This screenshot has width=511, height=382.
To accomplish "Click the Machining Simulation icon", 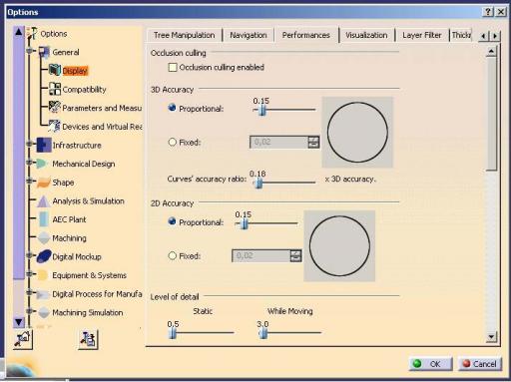I will pyautogui.click(x=44, y=312).
